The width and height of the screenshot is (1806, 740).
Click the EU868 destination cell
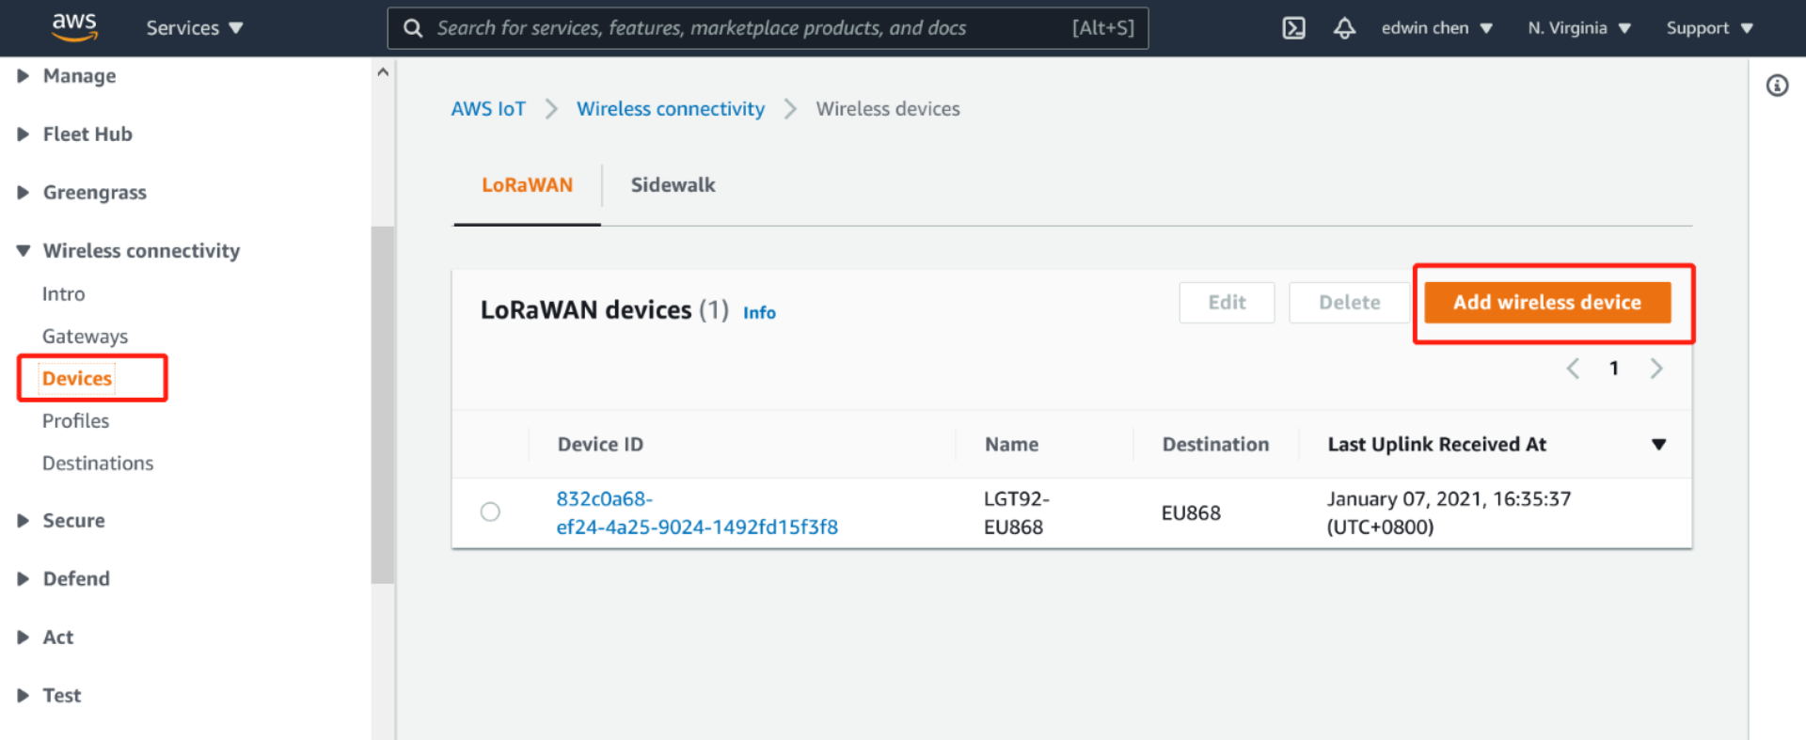(1191, 513)
